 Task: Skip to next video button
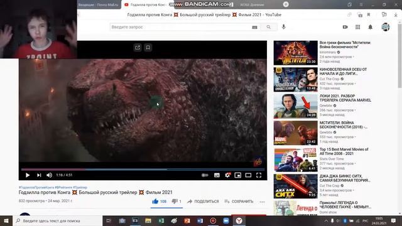point(39,175)
